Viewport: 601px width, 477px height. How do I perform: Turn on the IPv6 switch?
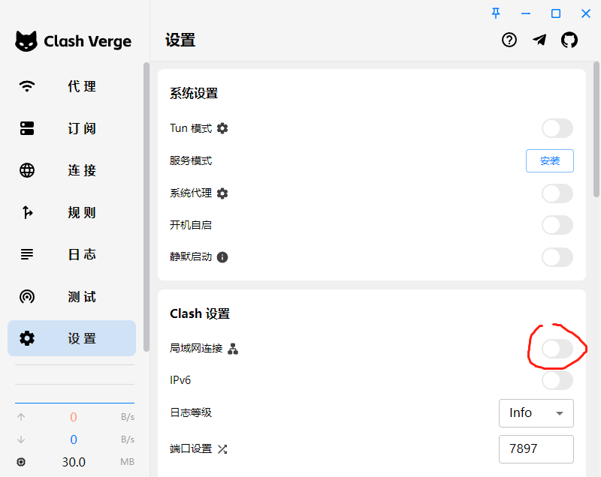point(557,380)
